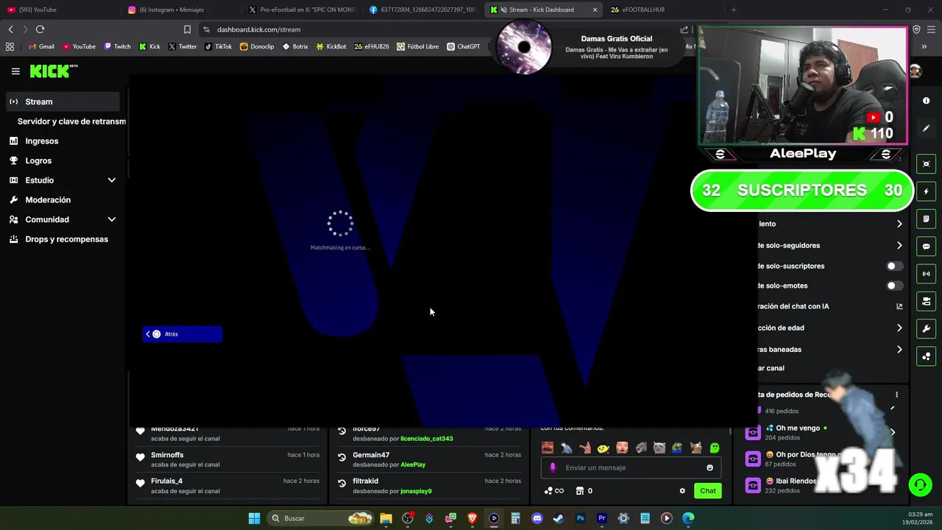Click the green Chat send button

pos(708,491)
